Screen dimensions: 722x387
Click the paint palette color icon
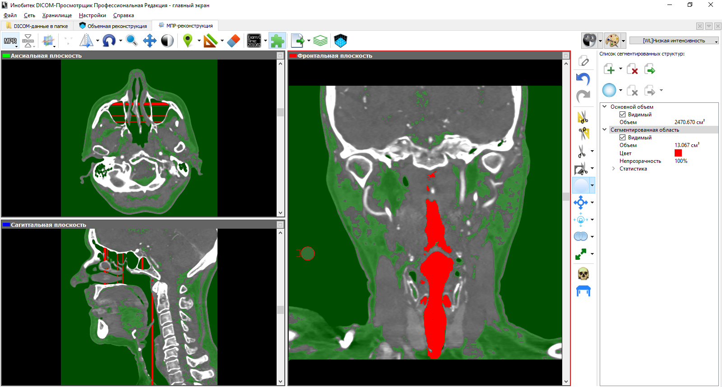pos(612,41)
